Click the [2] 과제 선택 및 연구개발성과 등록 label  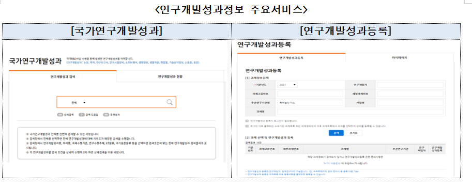(269, 137)
